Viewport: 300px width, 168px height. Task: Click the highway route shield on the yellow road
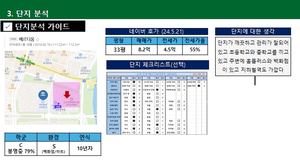point(84,81)
